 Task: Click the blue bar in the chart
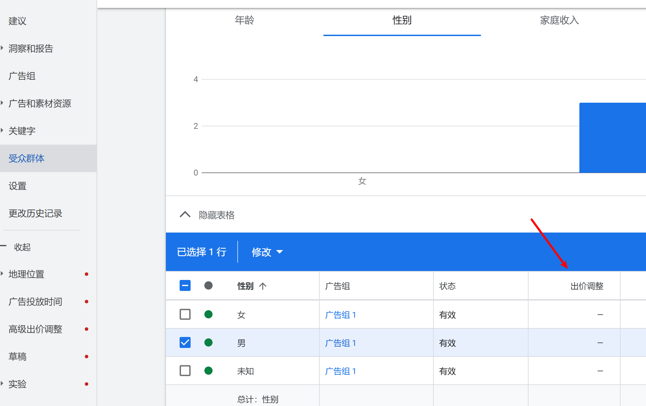(x=612, y=138)
